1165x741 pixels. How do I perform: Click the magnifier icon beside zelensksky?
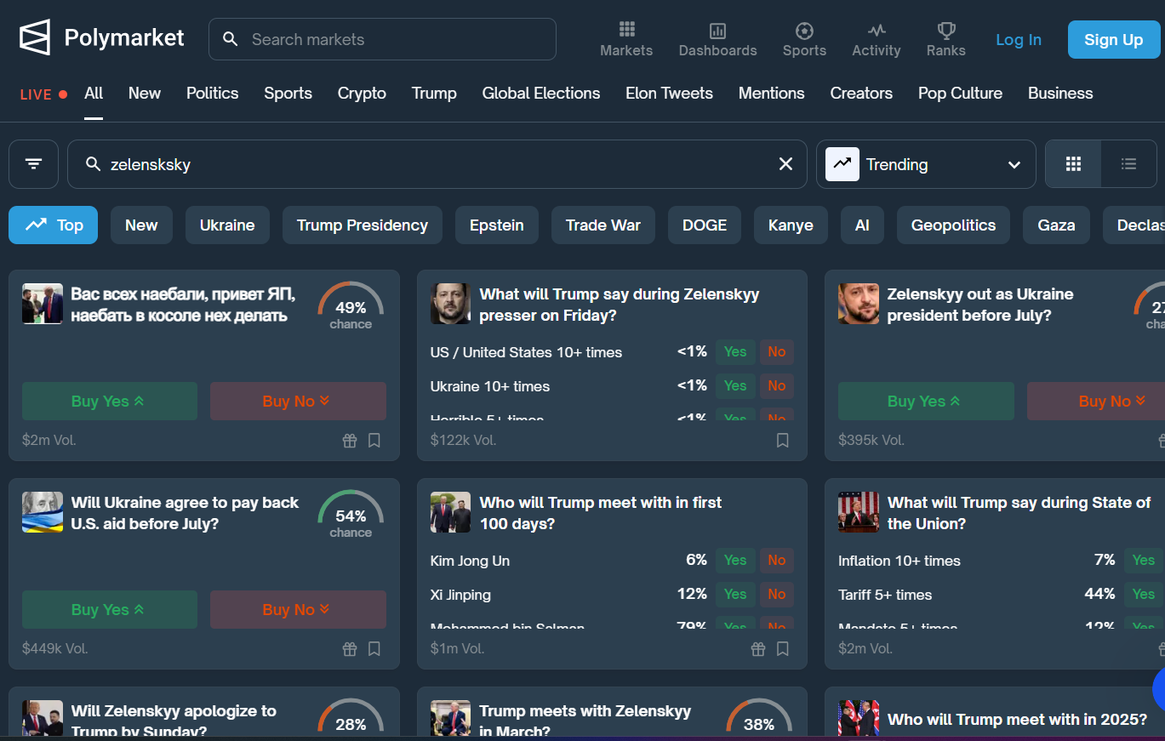point(94,164)
